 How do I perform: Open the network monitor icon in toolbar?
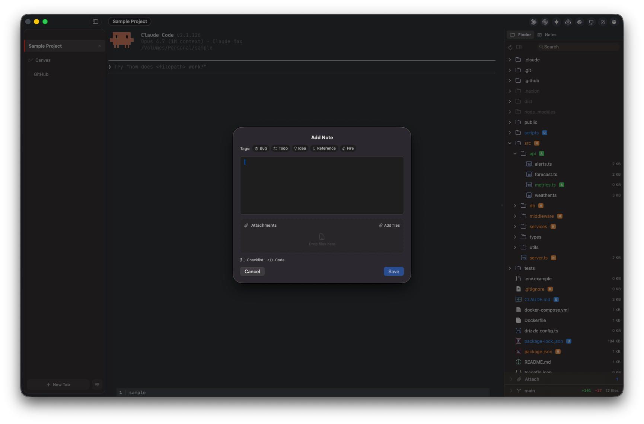(x=591, y=22)
